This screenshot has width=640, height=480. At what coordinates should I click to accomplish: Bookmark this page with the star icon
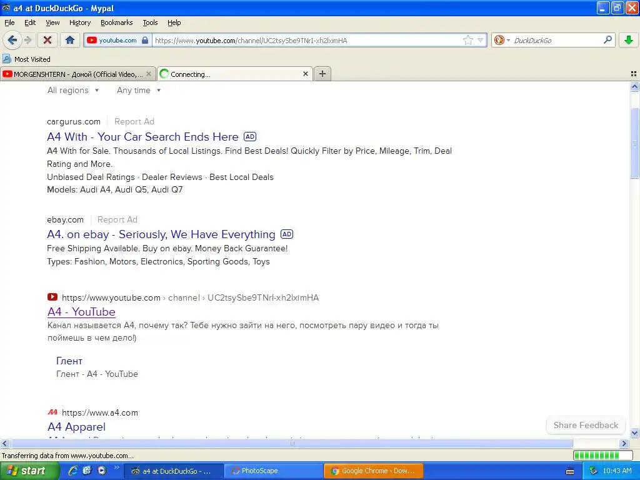coord(467,40)
